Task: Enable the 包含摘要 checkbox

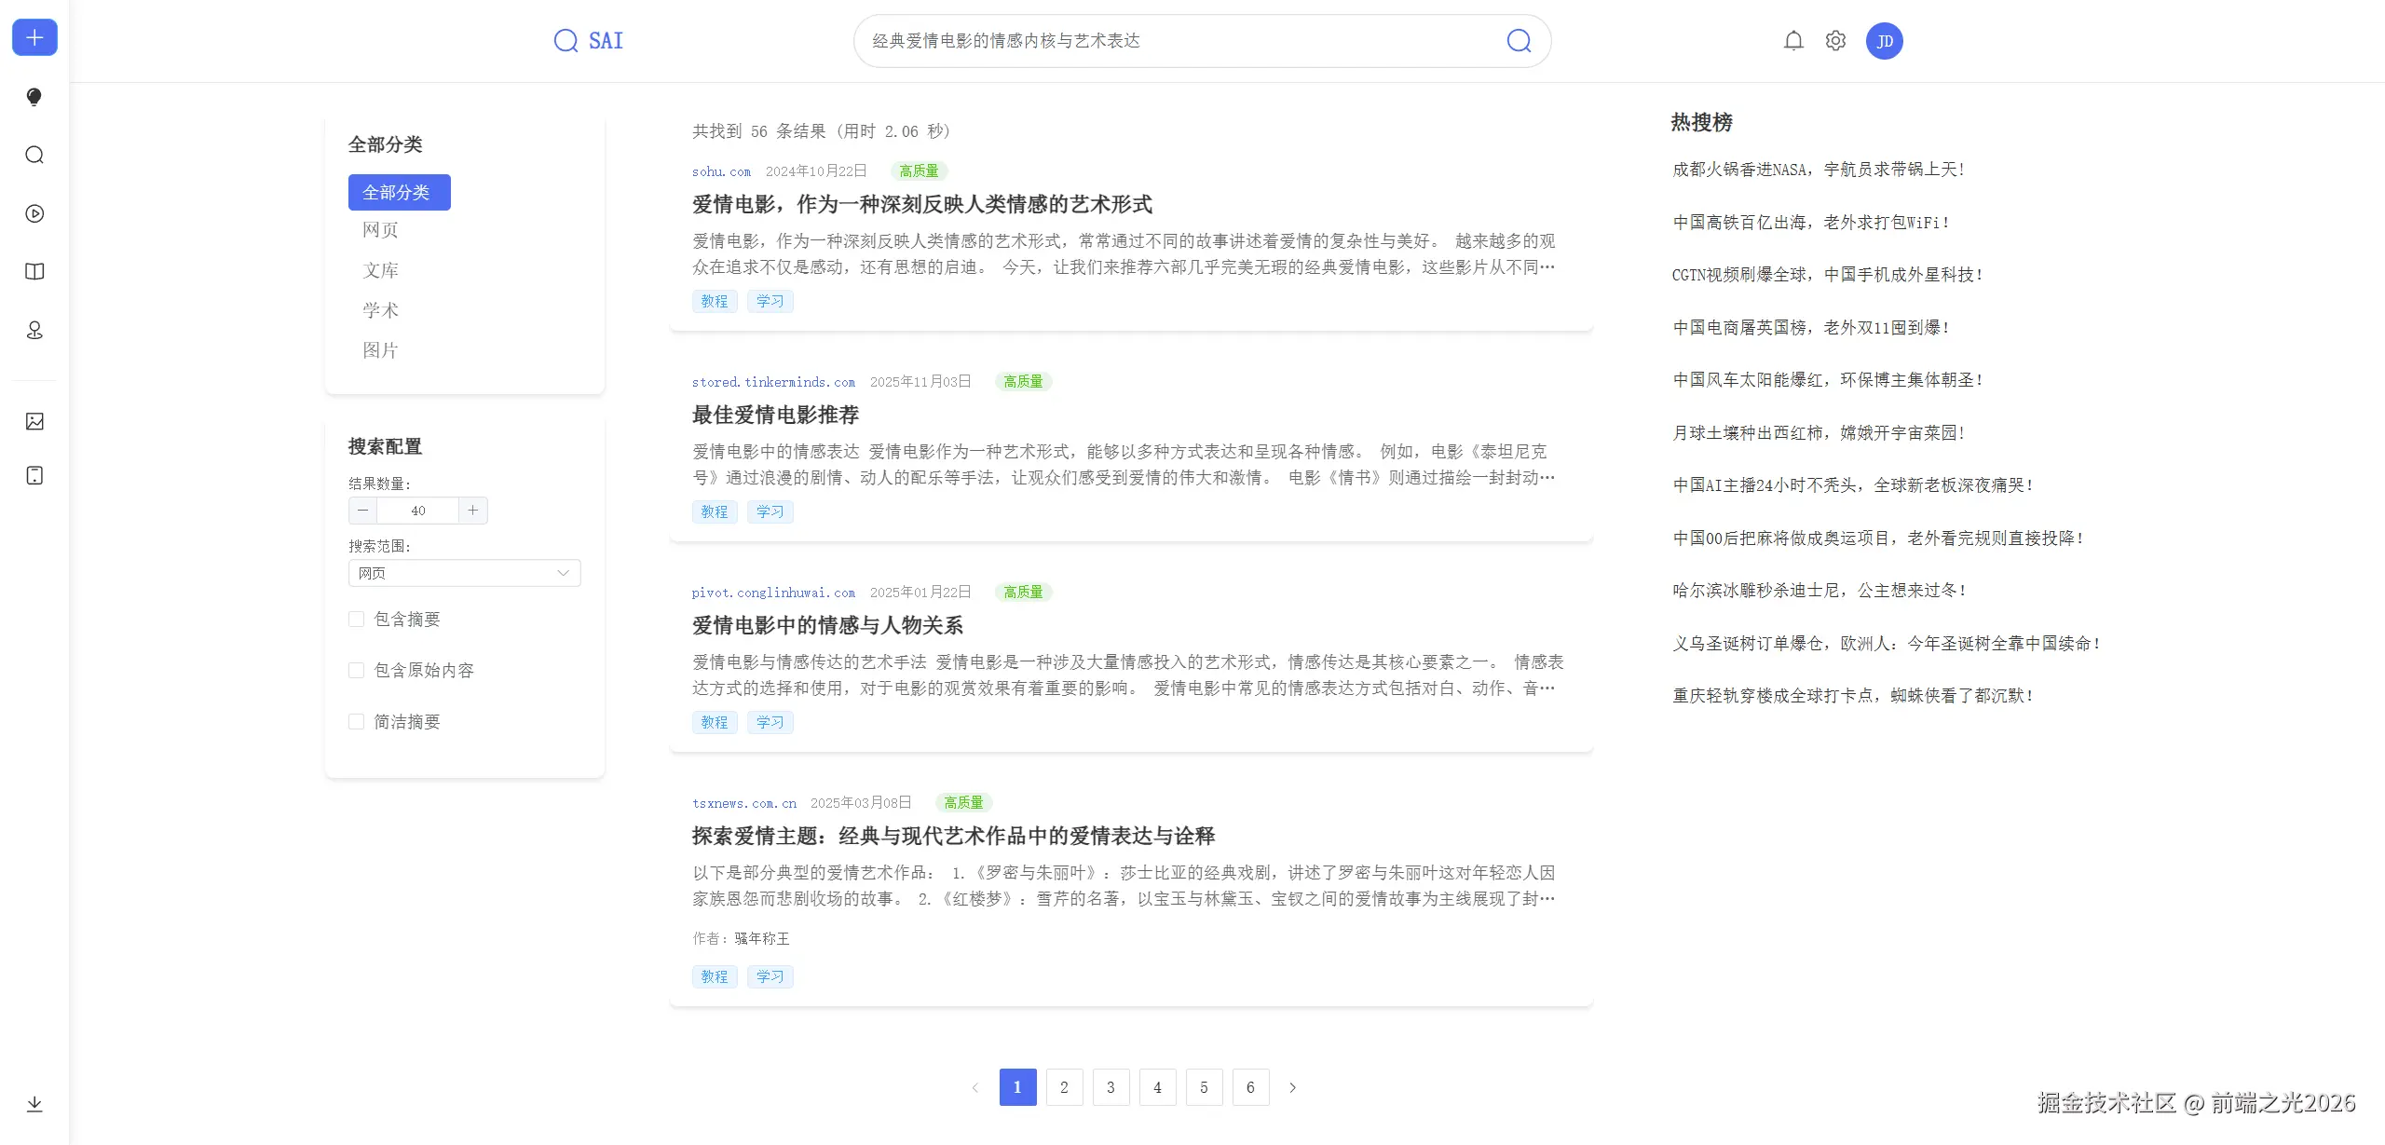Action: coord(356,620)
